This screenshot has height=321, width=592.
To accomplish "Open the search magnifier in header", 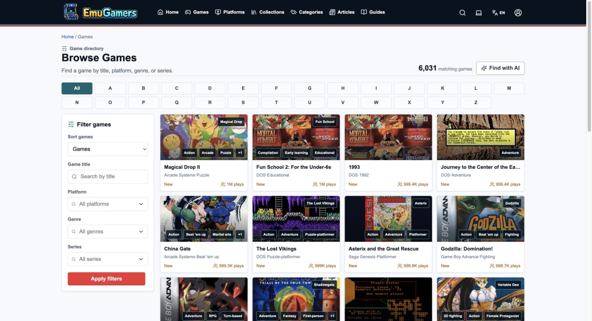I will click(462, 12).
